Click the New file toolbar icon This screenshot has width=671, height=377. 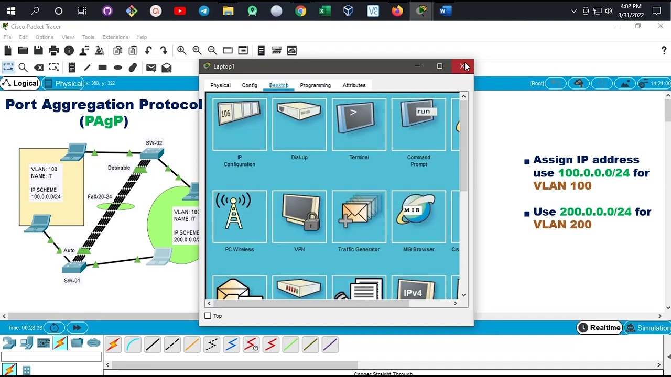click(x=8, y=50)
